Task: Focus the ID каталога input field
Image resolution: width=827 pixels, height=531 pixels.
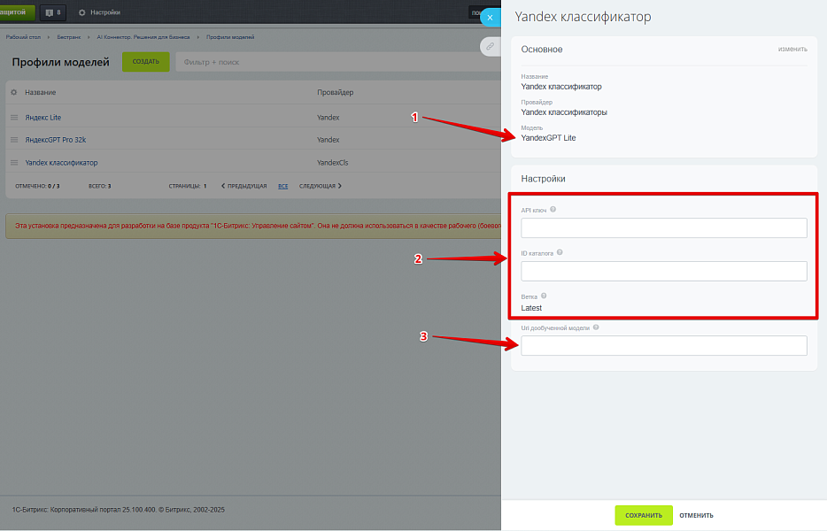Action: pyautogui.click(x=664, y=271)
